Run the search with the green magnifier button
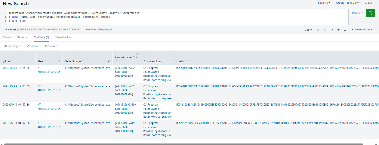Viewport: 379px width, 145px height. click(x=370, y=13)
